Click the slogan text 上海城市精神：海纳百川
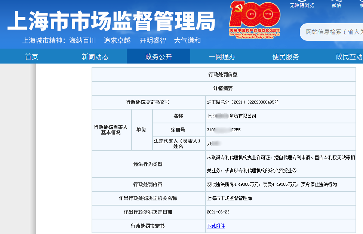363x234 pixels. (x=59, y=40)
